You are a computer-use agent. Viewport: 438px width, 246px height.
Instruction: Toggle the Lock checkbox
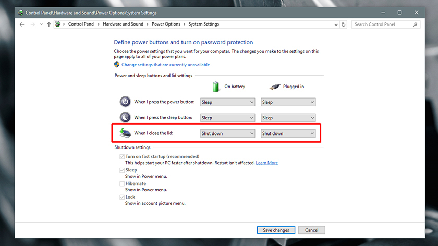(121, 197)
